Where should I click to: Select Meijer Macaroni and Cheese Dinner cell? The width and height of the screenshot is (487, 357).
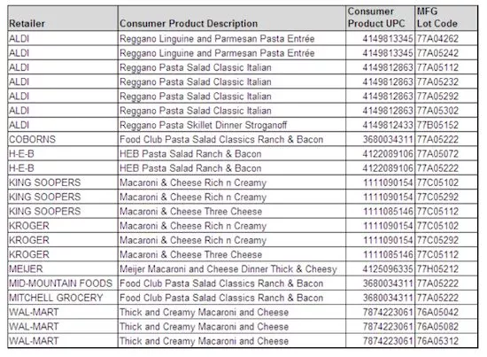[x=232, y=268]
